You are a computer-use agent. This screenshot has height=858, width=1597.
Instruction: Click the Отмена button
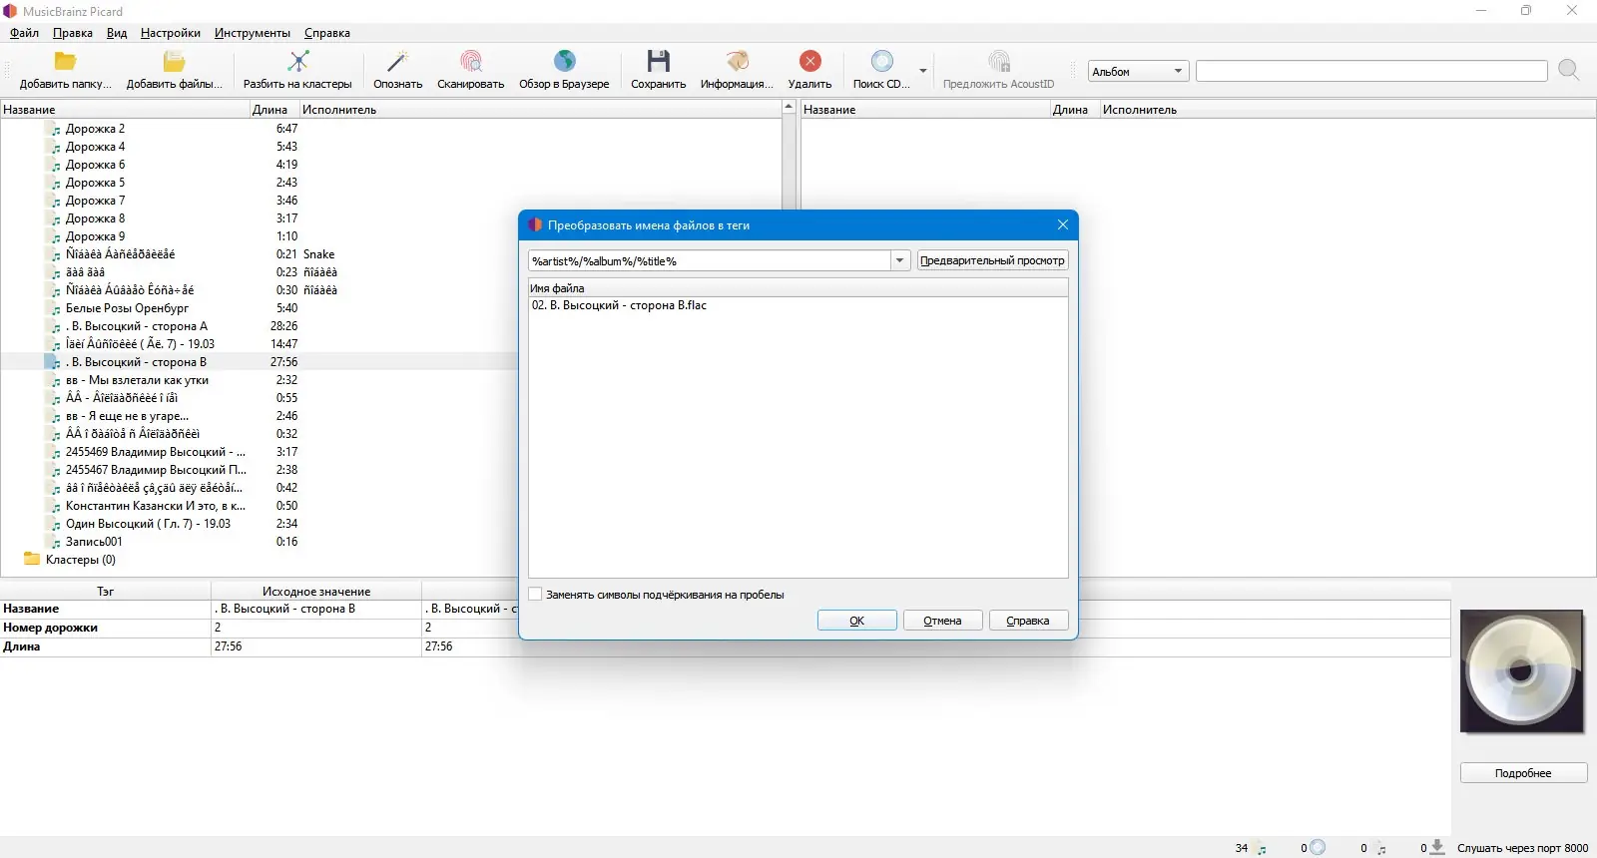coord(943,621)
